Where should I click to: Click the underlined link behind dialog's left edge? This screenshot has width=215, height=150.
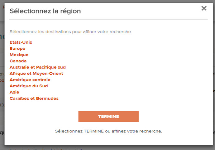coord(2,105)
